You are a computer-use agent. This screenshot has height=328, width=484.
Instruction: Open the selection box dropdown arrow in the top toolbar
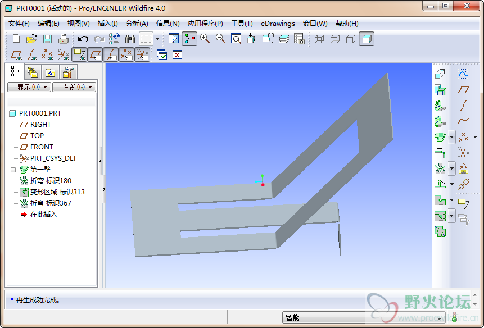(x=158, y=39)
